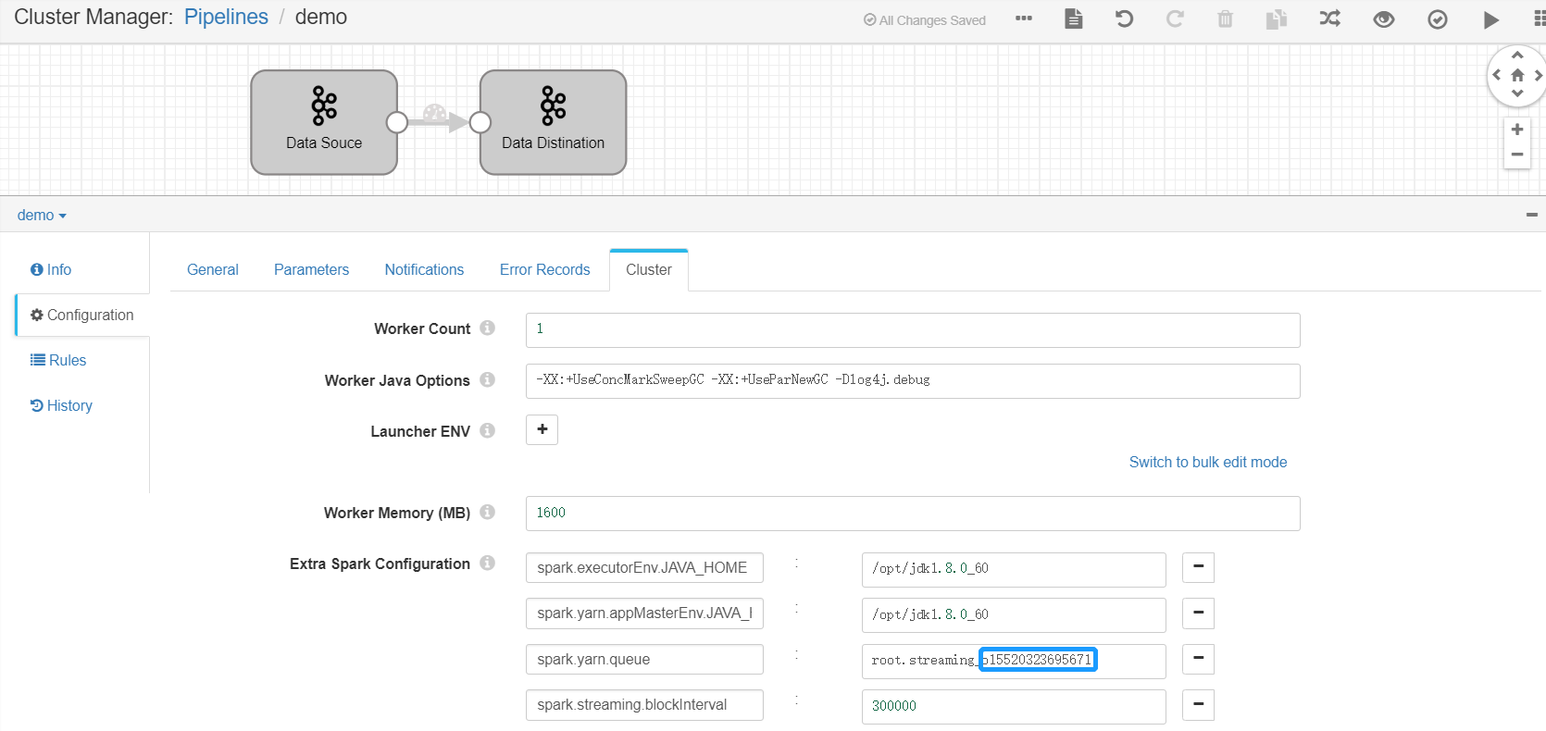Click the spark.streaming.blockInterval key field
The image size is (1546, 731).
tap(644, 704)
